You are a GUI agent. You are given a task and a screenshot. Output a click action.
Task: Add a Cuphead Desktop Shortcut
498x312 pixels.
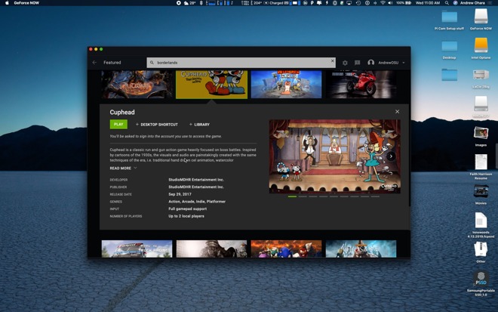pos(157,125)
